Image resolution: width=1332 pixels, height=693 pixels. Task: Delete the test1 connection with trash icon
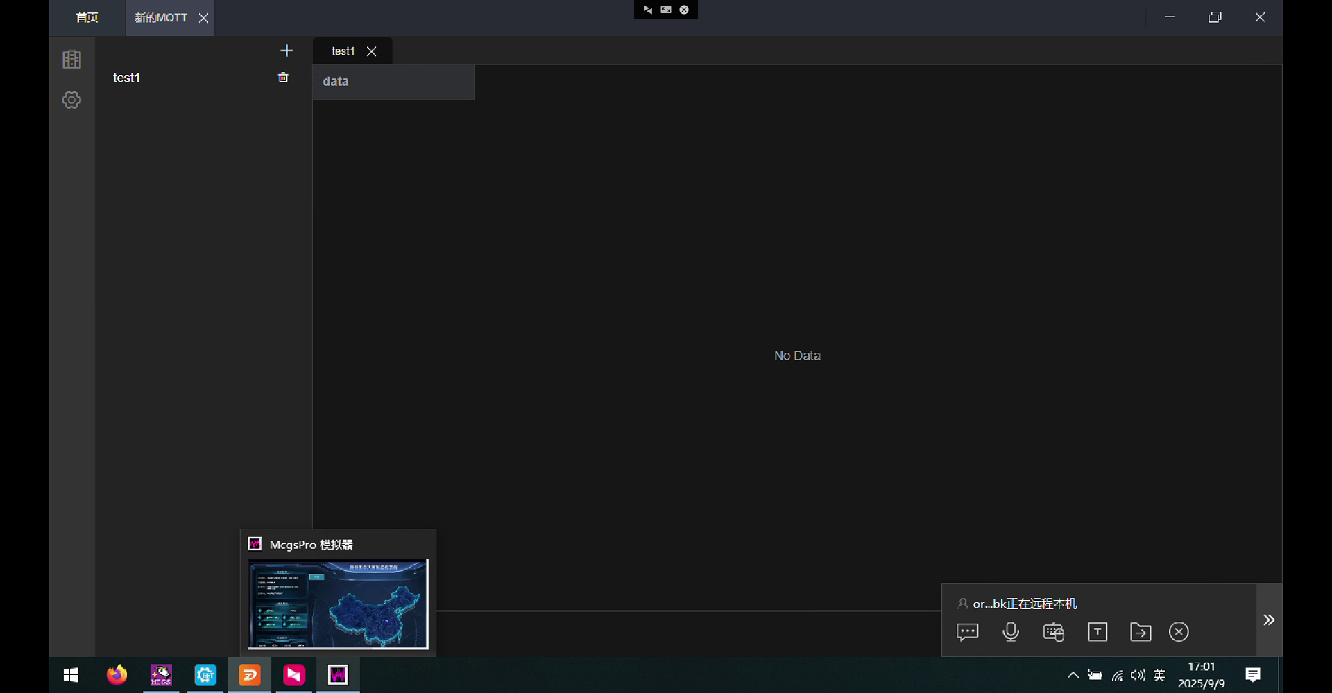(283, 78)
